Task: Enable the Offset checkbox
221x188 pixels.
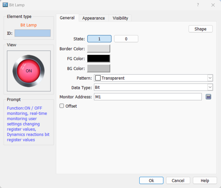Action: pos(62,106)
